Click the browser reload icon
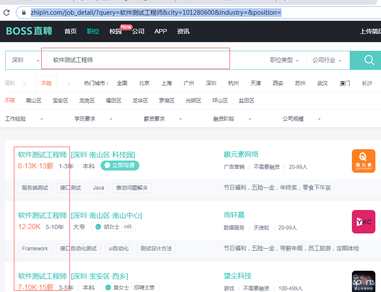This screenshot has height=292, width=381. [7, 13]
